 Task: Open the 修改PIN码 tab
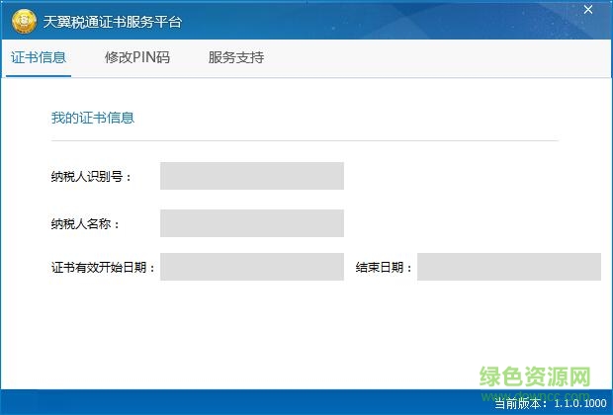pos(137,57)
